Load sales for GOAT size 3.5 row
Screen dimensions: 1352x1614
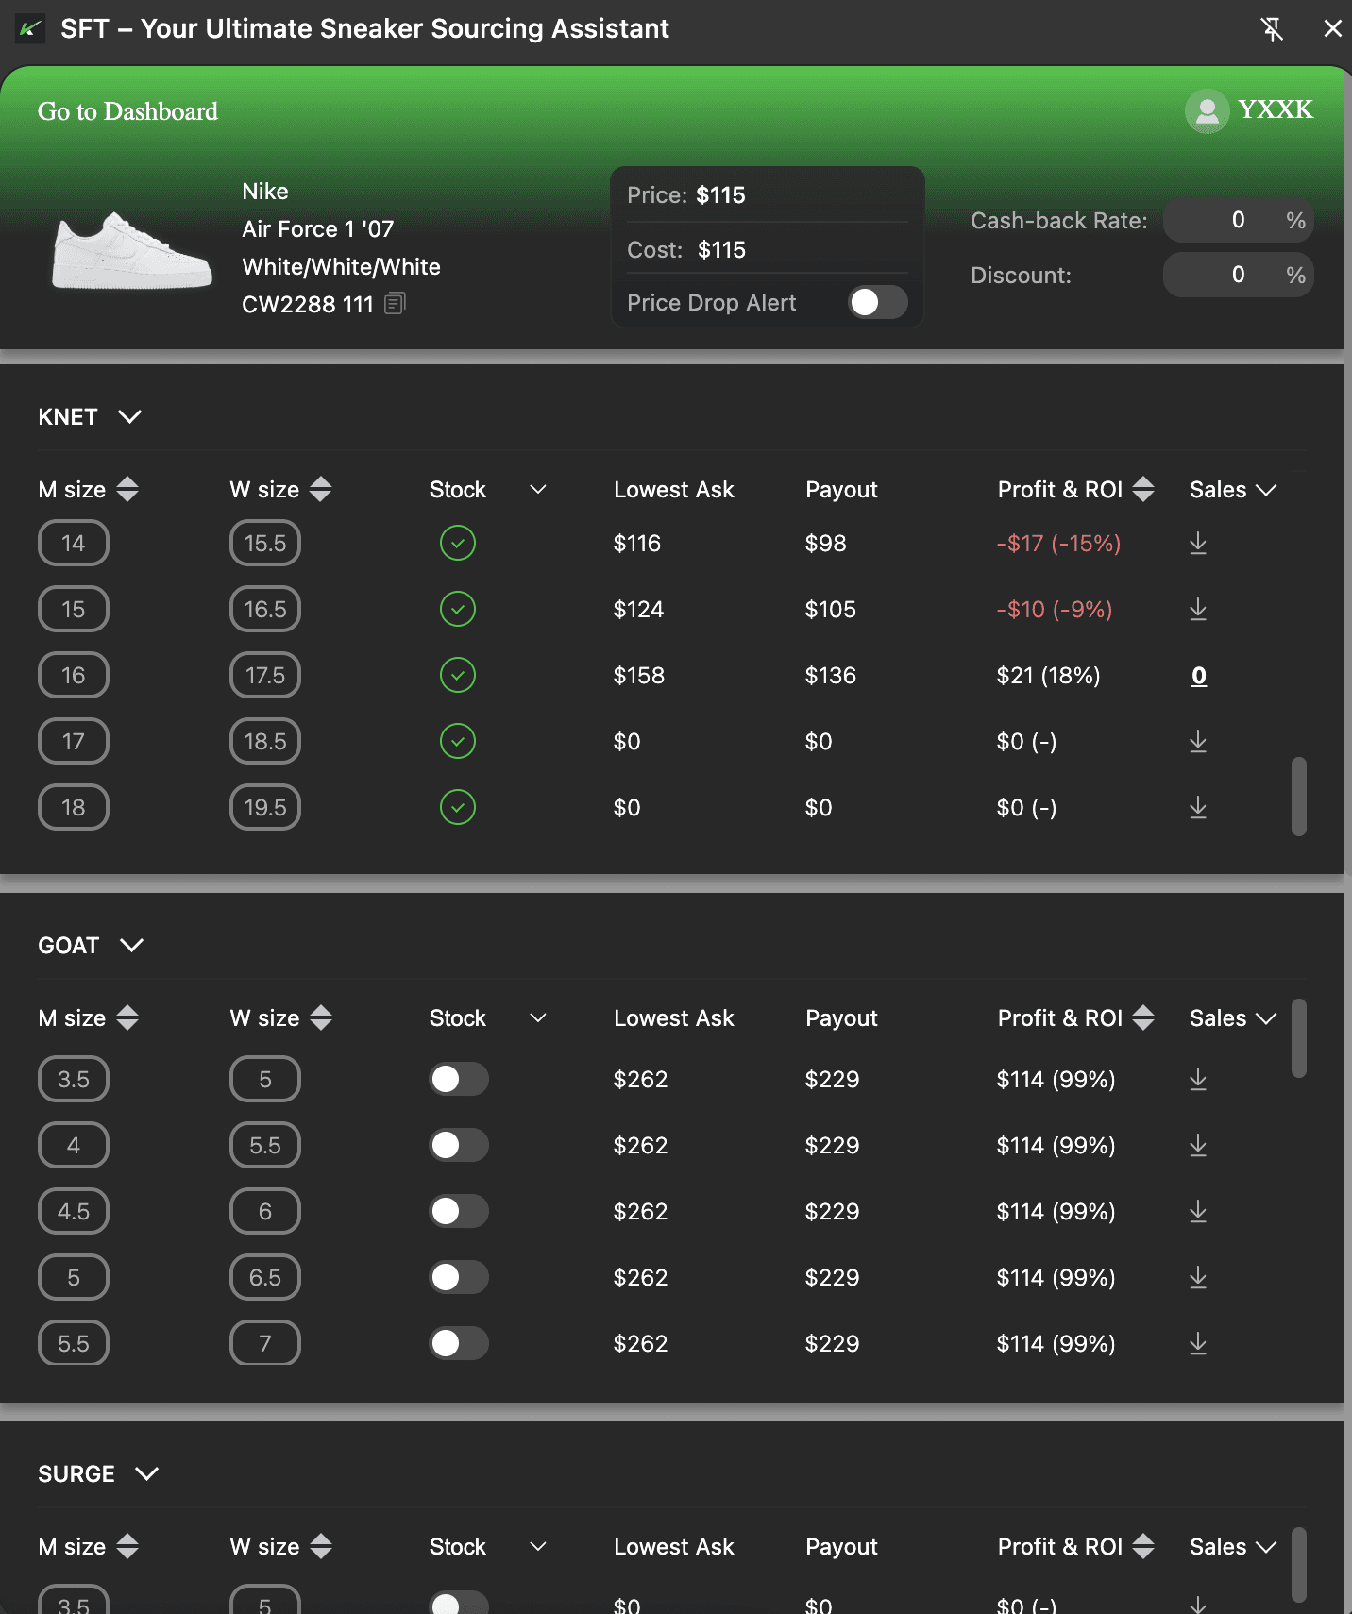point(1198,1079)
